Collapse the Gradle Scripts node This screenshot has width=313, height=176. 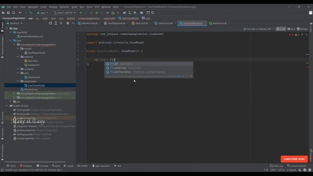[7, 106]
